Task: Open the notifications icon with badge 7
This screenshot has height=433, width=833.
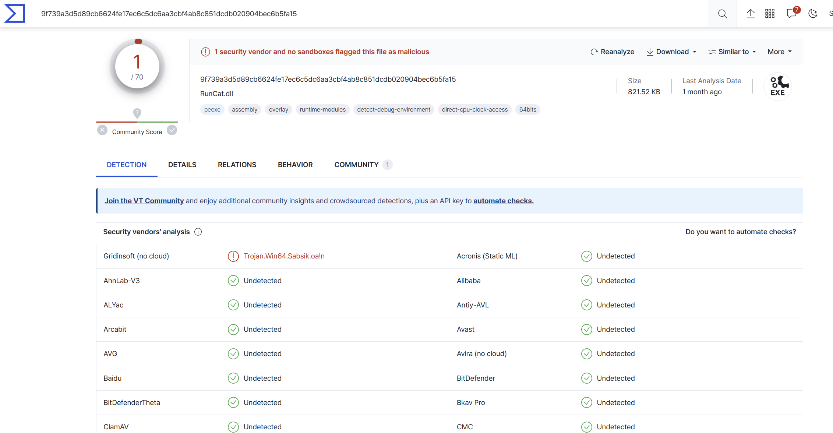Action: click(x=793, y=13)
